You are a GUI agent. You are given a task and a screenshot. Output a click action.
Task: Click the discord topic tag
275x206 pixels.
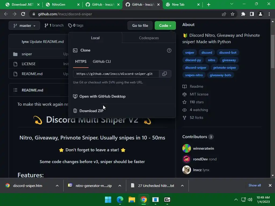(207, 53)
